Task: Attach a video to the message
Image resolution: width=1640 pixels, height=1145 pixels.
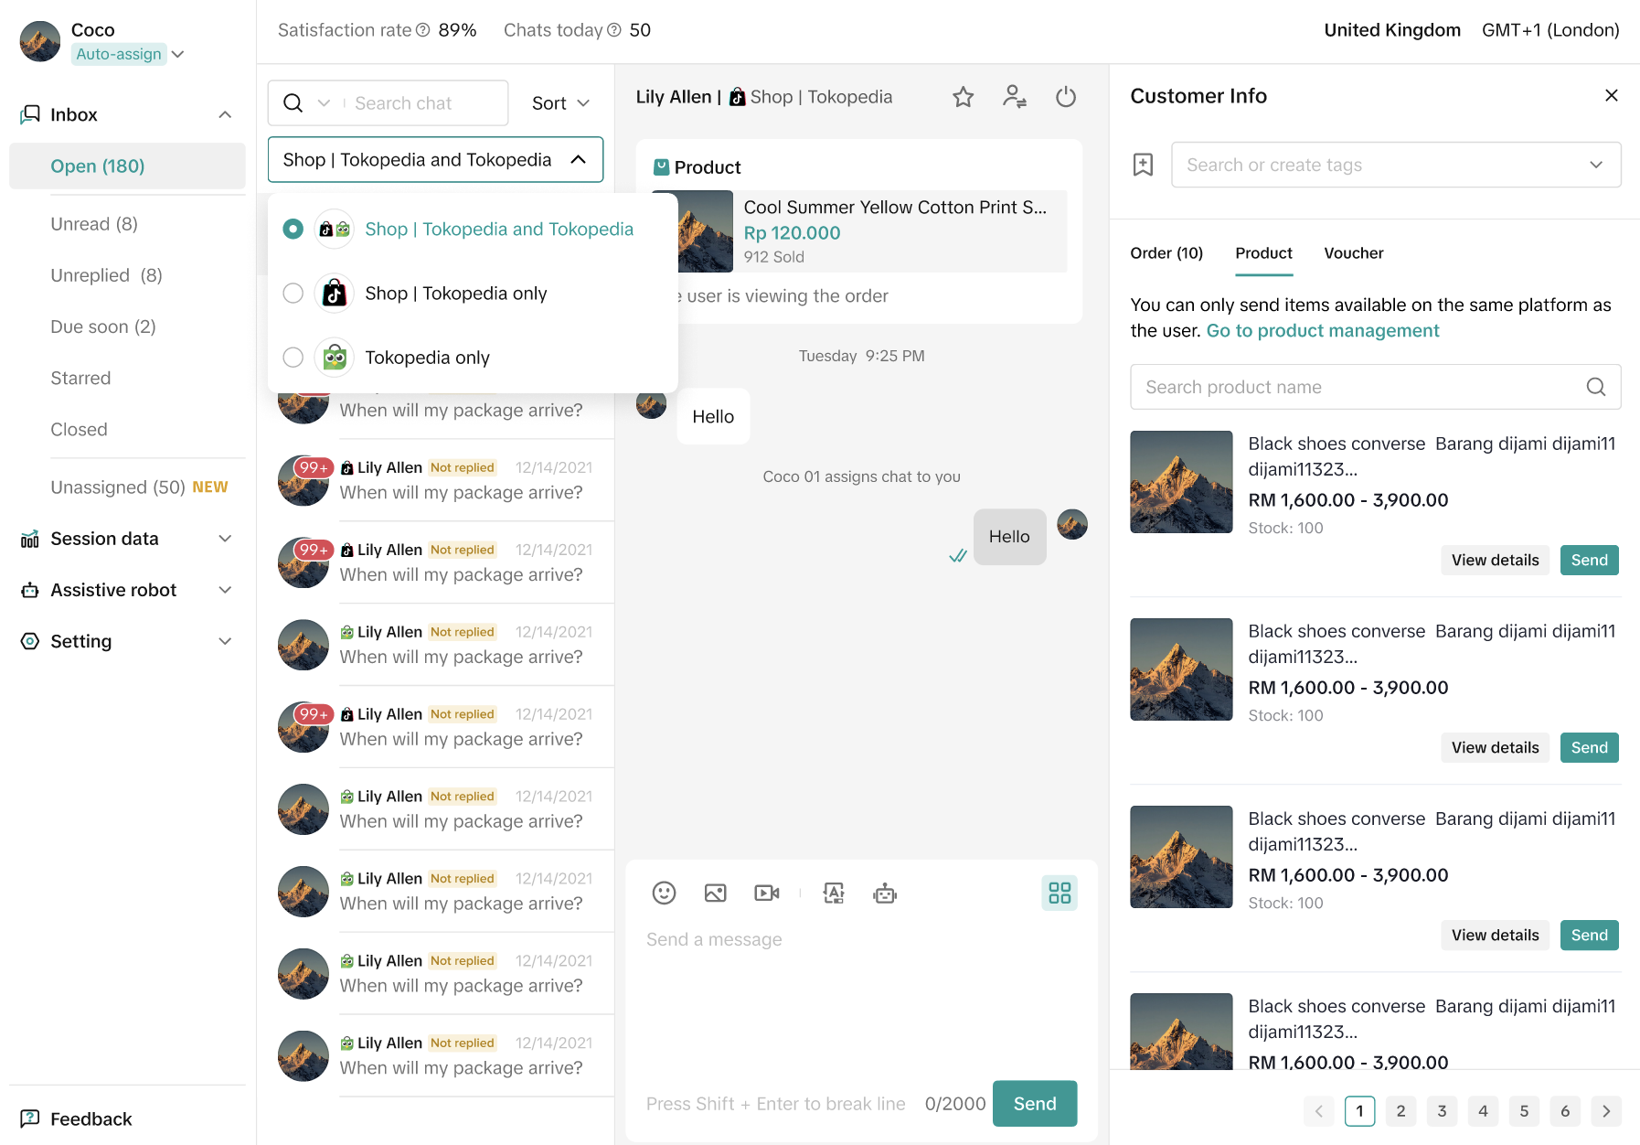Action: (766, 893)
